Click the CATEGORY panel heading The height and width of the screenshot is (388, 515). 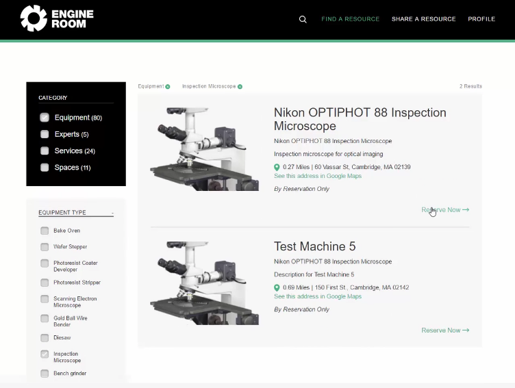click(53, 98)
